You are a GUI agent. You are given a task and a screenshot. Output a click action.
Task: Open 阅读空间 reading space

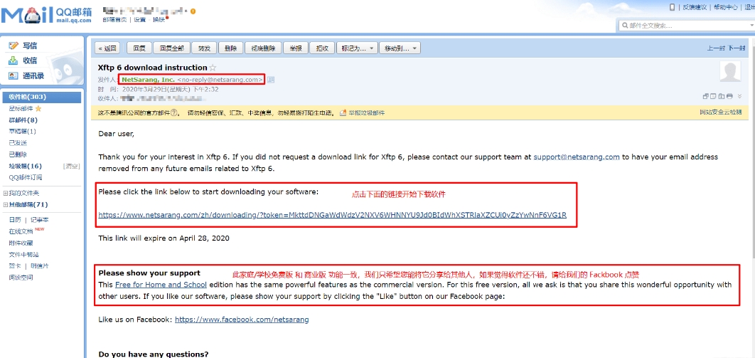(21, 278)
